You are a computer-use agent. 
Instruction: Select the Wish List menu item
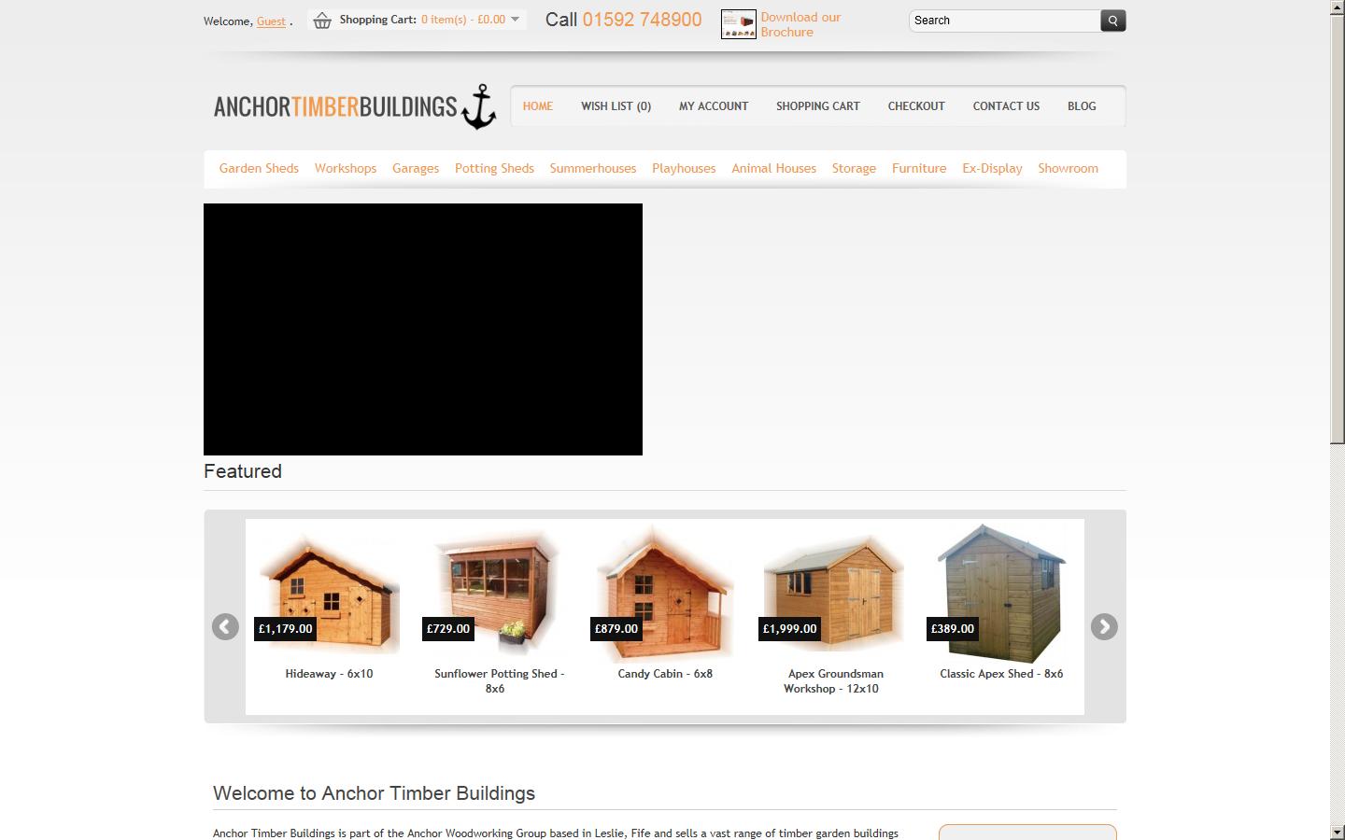coord(616,106)
